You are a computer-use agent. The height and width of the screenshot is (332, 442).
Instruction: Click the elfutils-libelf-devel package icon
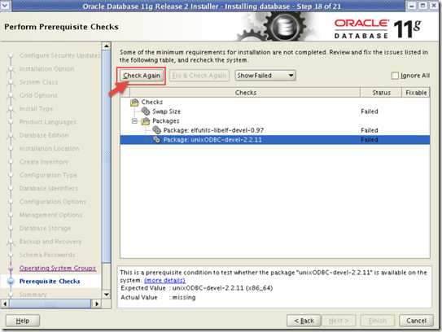coord(156,130)
